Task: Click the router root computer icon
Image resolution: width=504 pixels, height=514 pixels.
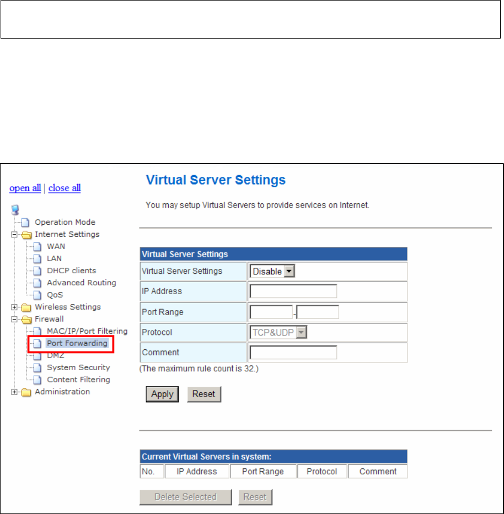Action: 15,210
